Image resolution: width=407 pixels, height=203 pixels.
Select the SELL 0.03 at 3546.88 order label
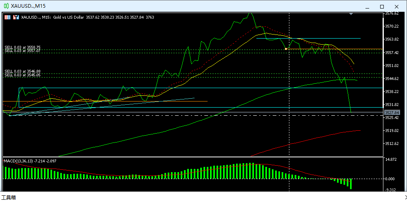point(22,71)
